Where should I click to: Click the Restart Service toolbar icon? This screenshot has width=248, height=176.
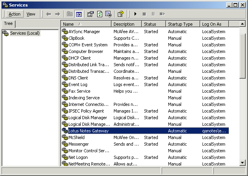tap(162, 14)
